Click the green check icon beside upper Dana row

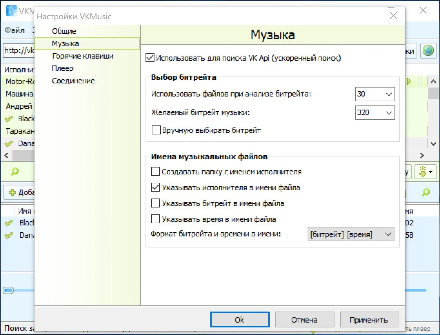tap(9, 144)
